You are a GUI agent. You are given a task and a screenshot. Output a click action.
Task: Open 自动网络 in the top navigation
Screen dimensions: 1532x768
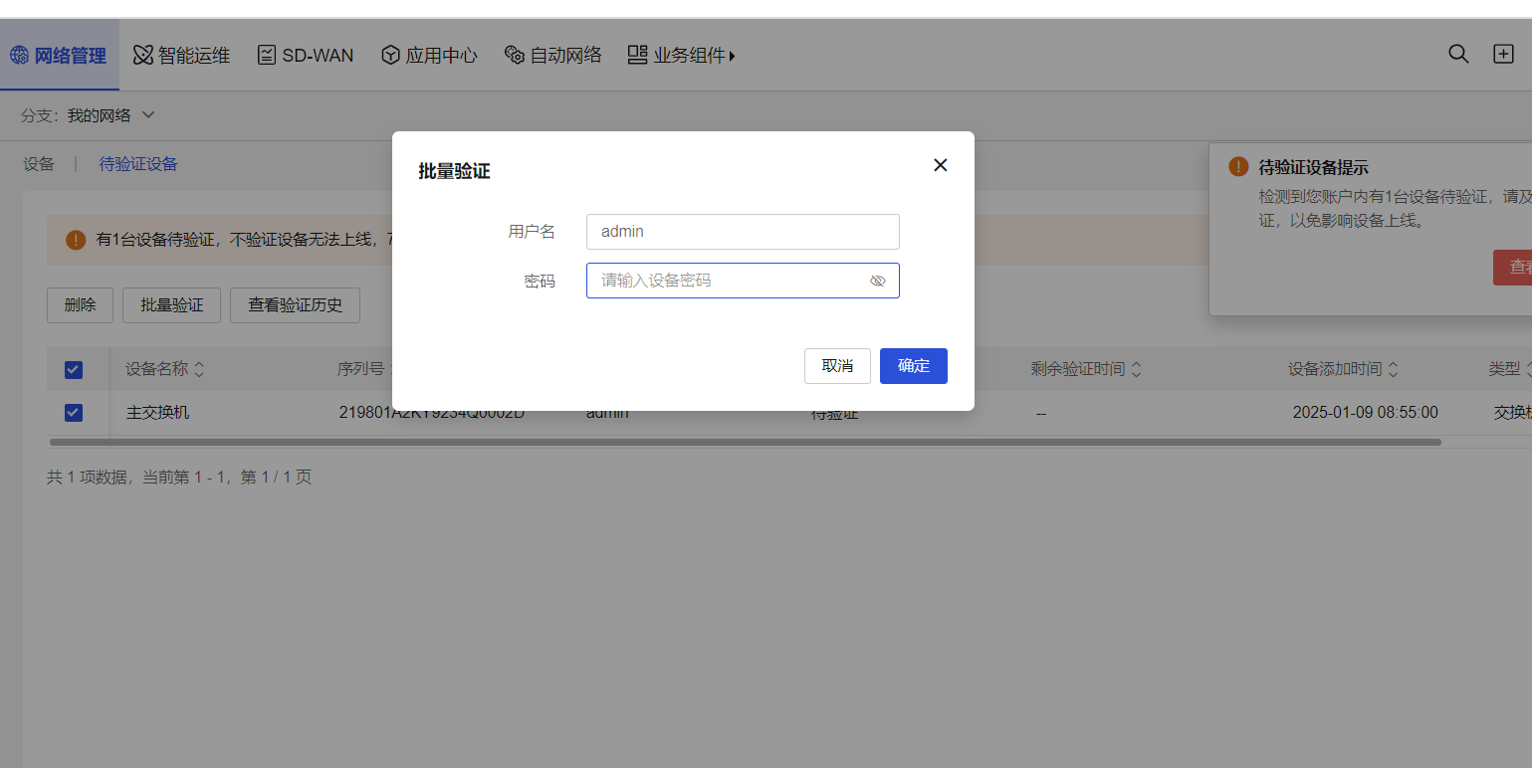coord(552,56)
